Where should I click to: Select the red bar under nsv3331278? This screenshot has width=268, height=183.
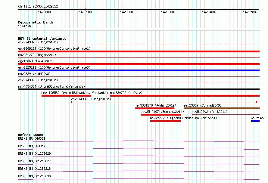tap(154, 108)
